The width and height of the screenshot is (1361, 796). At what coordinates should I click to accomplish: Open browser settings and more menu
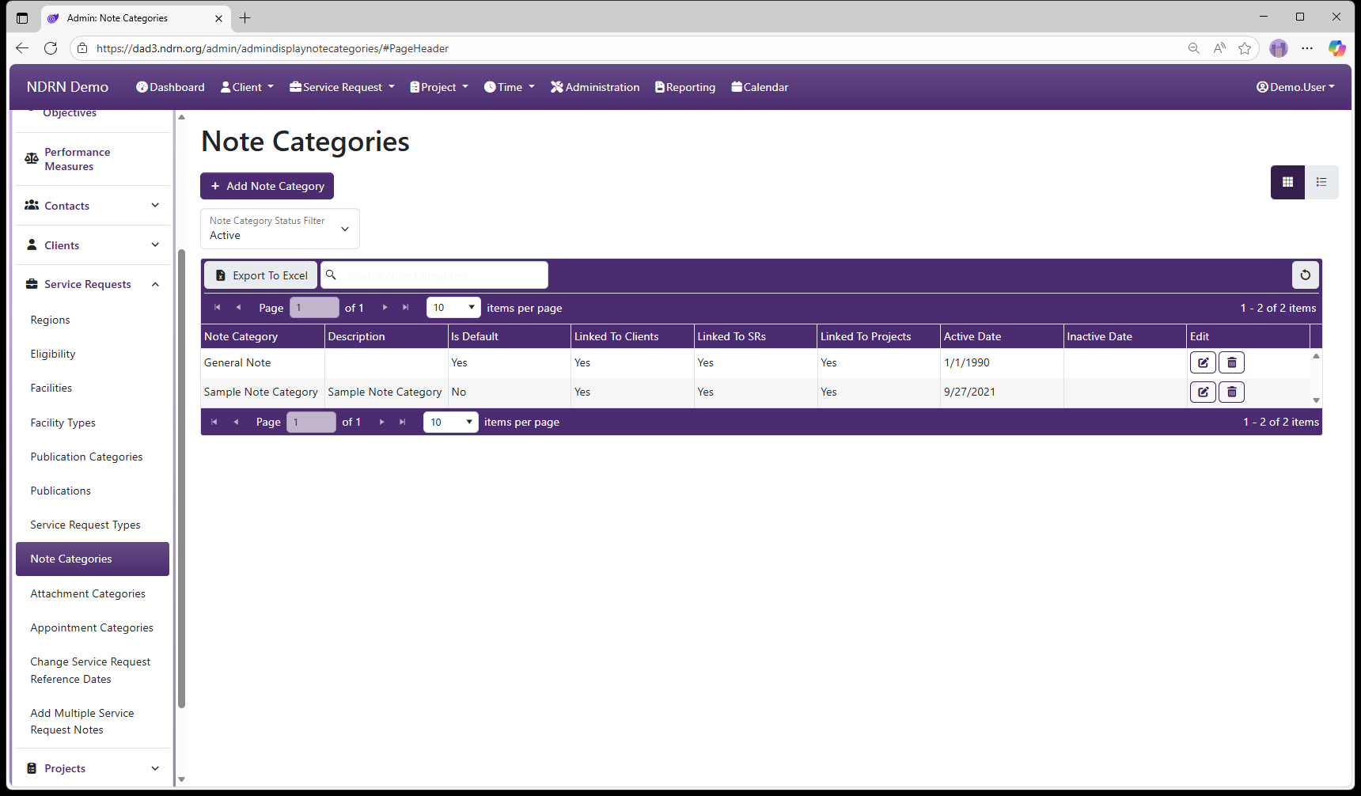pyautogui.click(x=1307, y=48)
